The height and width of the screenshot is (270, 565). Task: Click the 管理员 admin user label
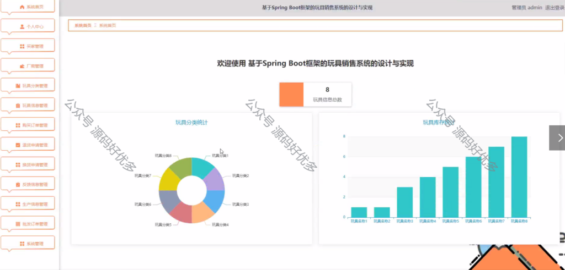tap(527, 8)
